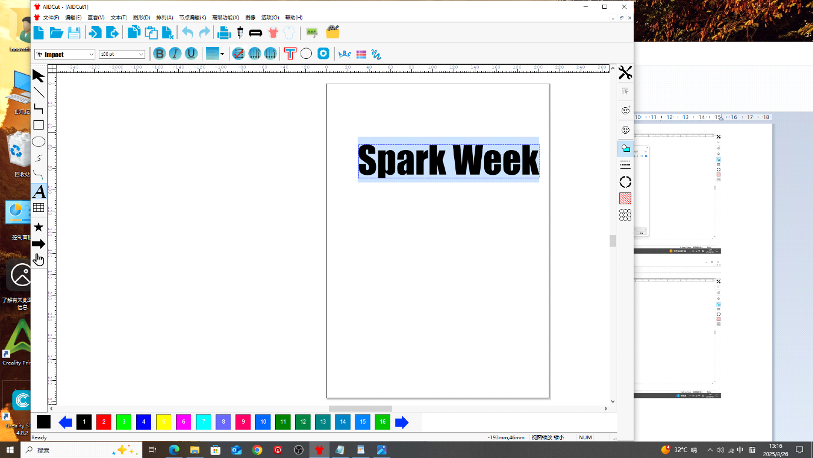The height and width of the screenshot is (458, 813).
Task: Click the dashed circle icon in right panel
Action: [x=625, y=182]
